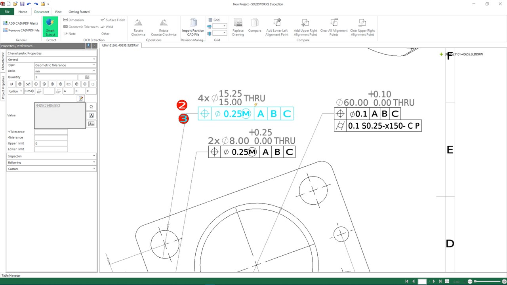Switch to the Home ribbon tab
This screenshot has width=507, height=285.
click(23, 12)
